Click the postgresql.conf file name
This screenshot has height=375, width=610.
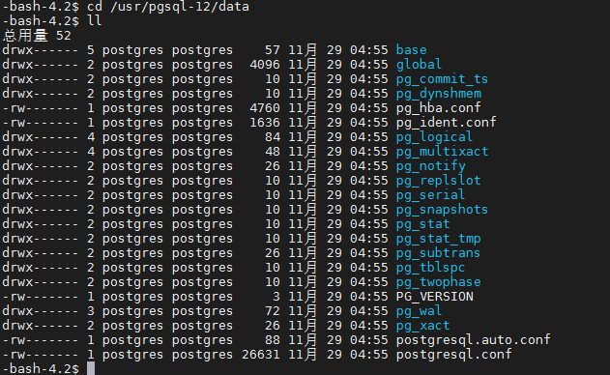tap(453, 355)
